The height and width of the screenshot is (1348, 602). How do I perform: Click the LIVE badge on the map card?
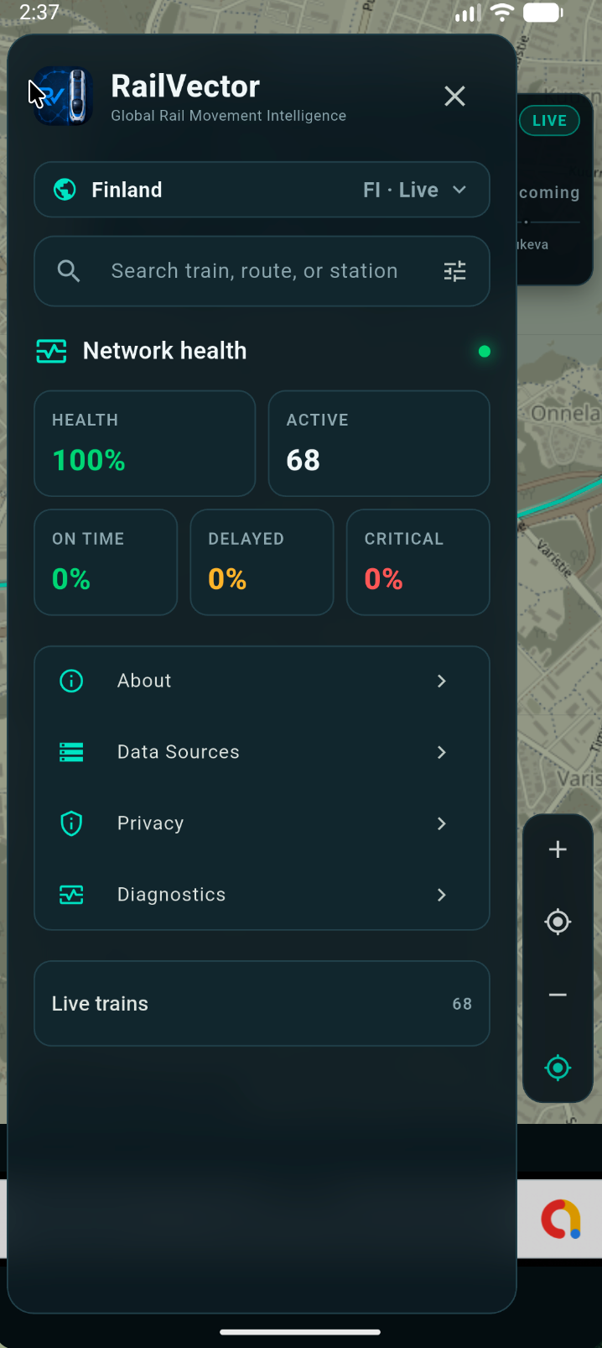[x=549, y=121]
